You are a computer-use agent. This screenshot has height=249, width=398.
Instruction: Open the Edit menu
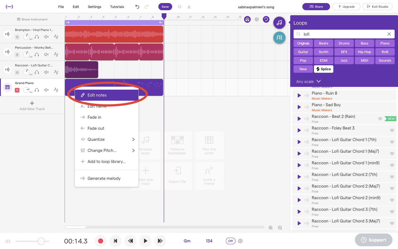(x=76, y=7)
